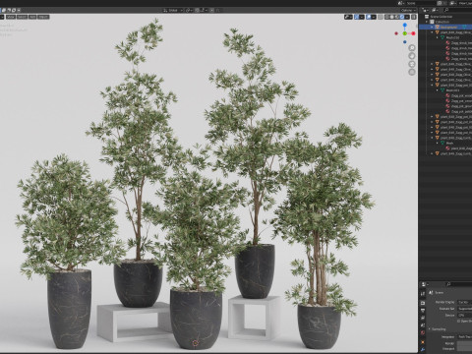
Task: Switch to wireframe viewport shading
Action: (387, 17)
